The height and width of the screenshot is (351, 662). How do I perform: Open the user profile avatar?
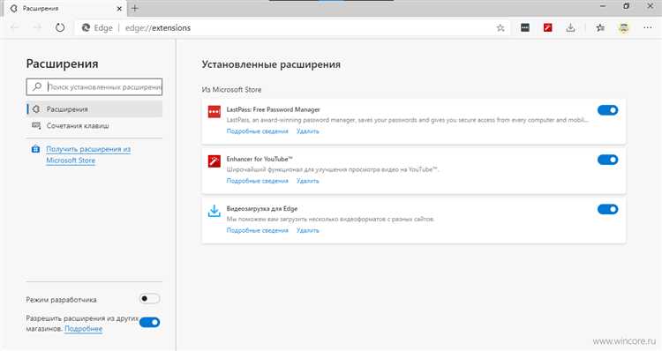[623, 28]
